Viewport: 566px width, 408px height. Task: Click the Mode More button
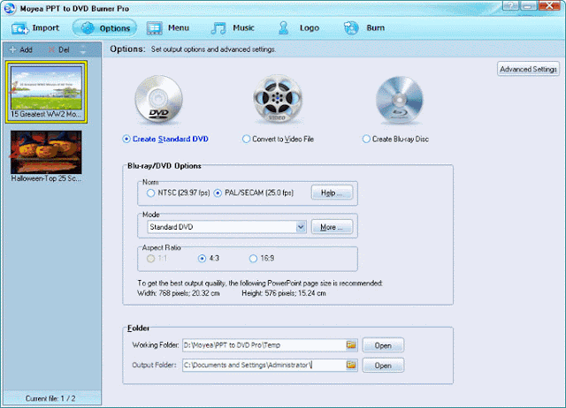pos(332,227)
